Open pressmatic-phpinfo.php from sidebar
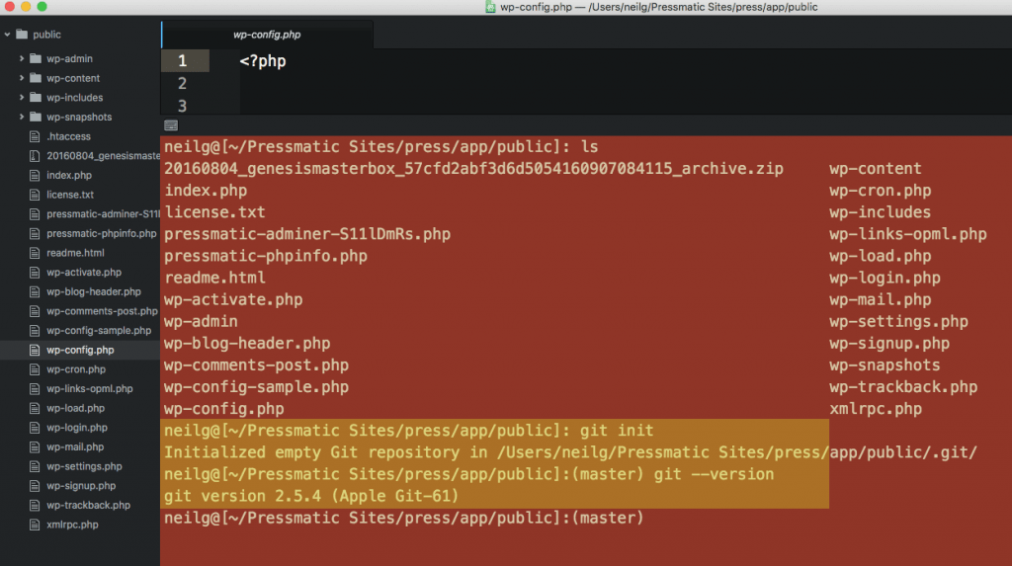1012x566 pixels. (102, 233)
